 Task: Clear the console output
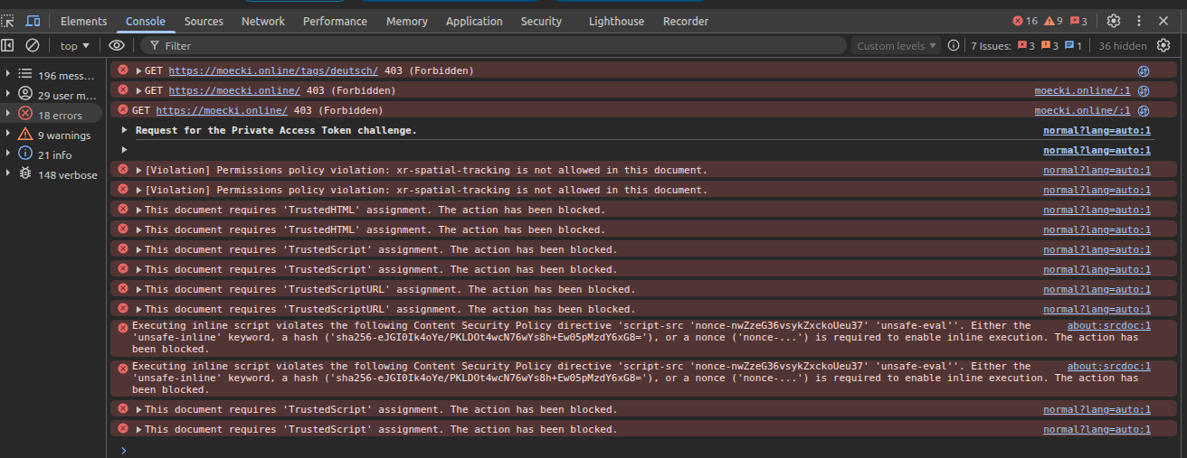33,45
